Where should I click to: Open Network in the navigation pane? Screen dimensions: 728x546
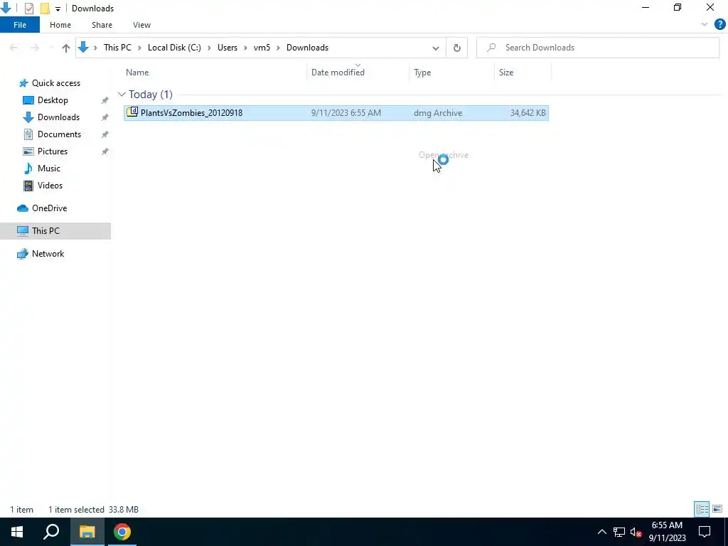[x=48, y=254]
